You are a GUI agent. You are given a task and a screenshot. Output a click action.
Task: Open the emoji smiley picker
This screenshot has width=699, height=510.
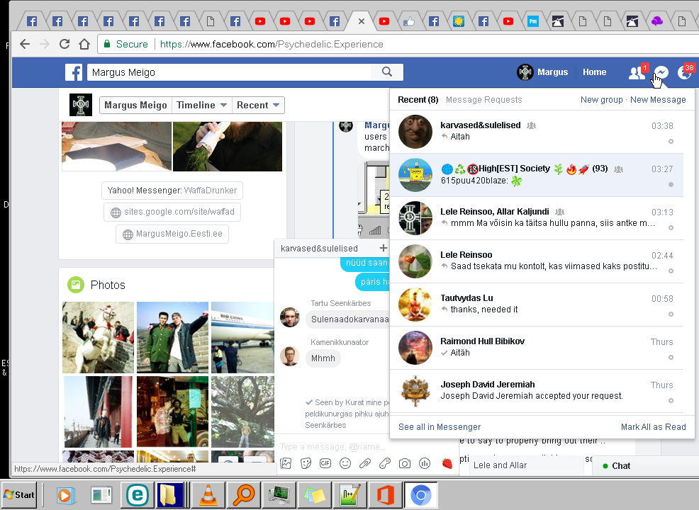(345, 463)
